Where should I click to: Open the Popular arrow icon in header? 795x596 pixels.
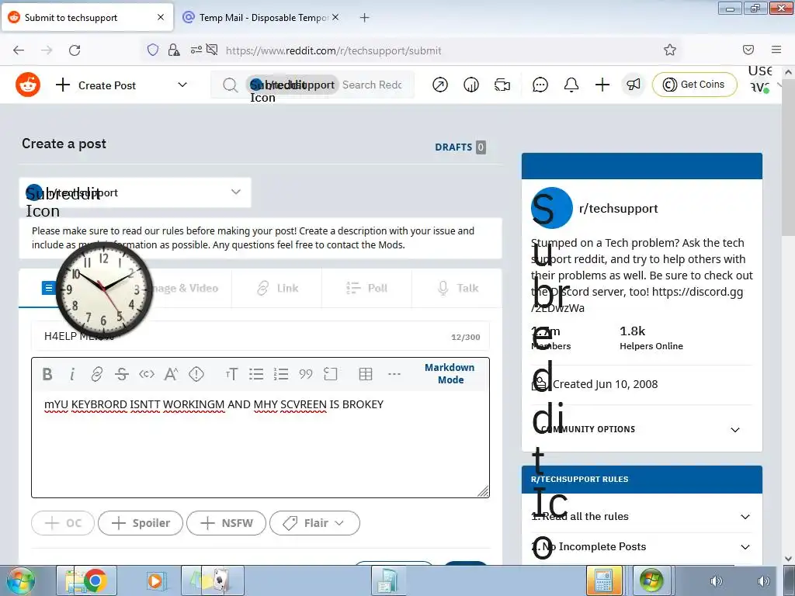(x=440, y=85)
